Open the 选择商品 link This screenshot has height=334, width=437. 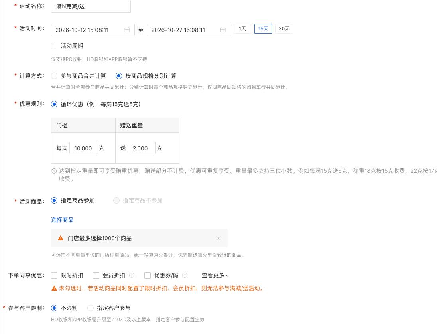pyautogui.click(x=62, y=220)
